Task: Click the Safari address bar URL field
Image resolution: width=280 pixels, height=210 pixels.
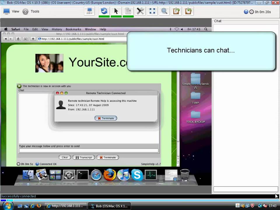Action: [83, 39]
